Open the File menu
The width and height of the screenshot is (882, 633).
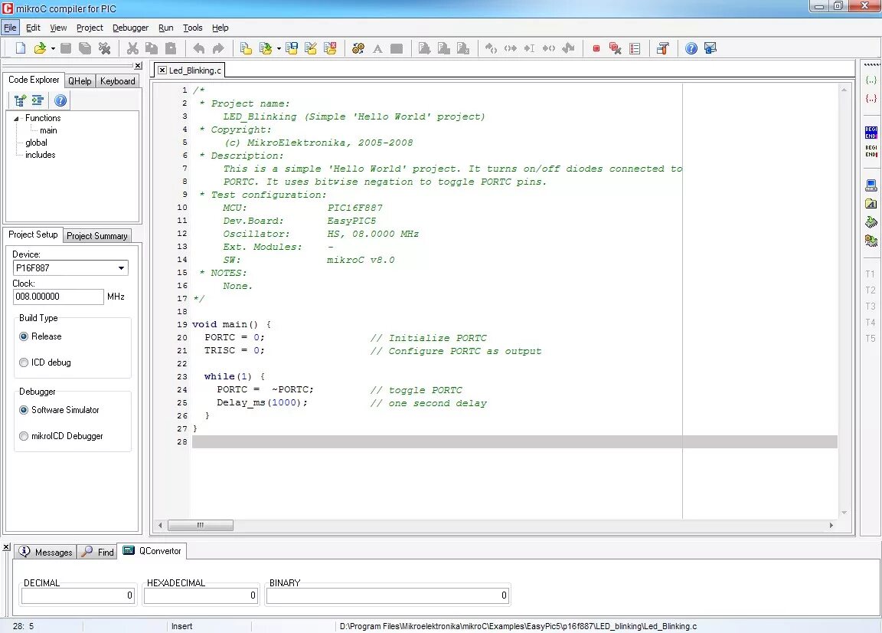[10, 28]
